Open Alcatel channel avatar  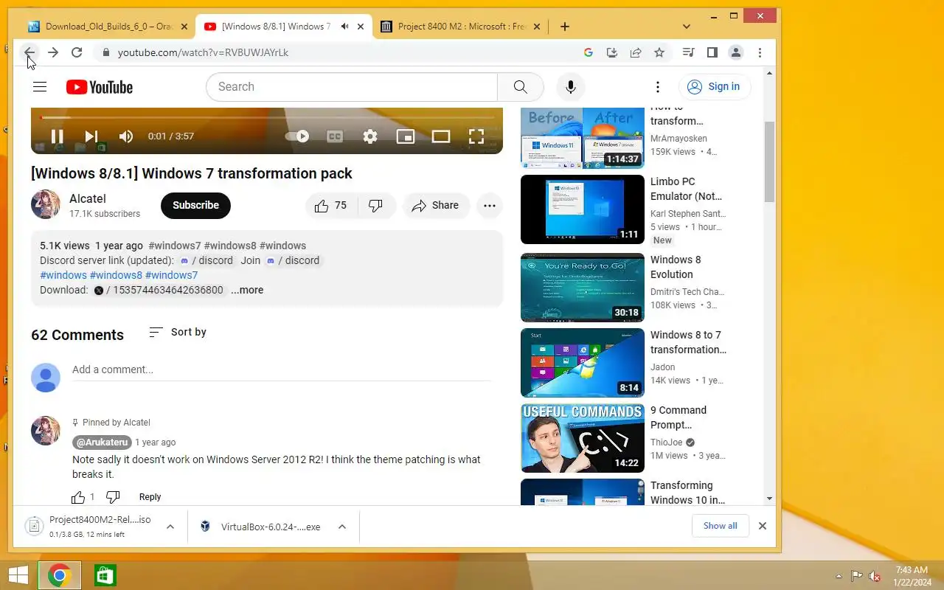pyautogui.click(x=46, y=204)
